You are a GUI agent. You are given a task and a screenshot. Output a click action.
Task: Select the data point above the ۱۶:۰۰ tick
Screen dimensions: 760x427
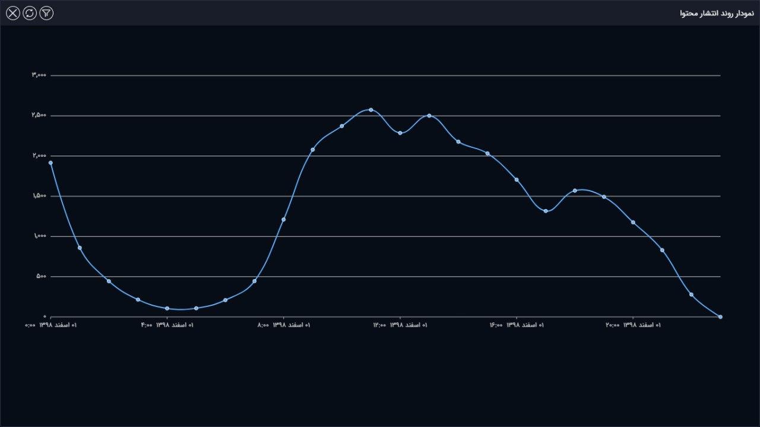pyautogui.click(x=517, y=180)
